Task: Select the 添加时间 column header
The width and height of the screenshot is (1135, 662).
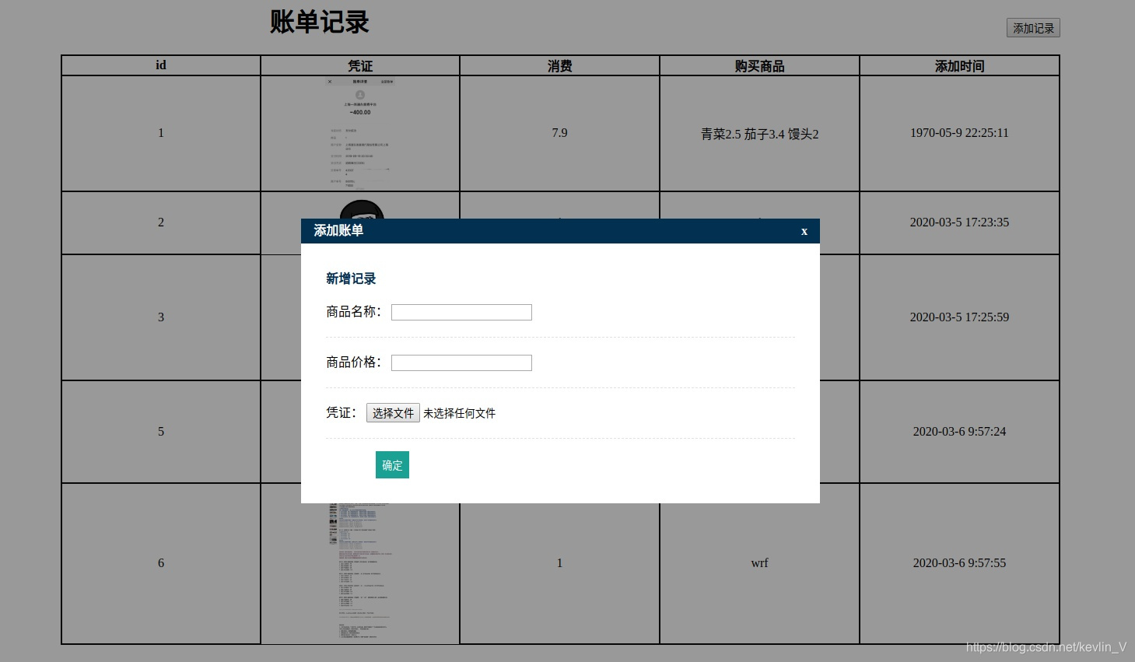Action: pos(960,65)
